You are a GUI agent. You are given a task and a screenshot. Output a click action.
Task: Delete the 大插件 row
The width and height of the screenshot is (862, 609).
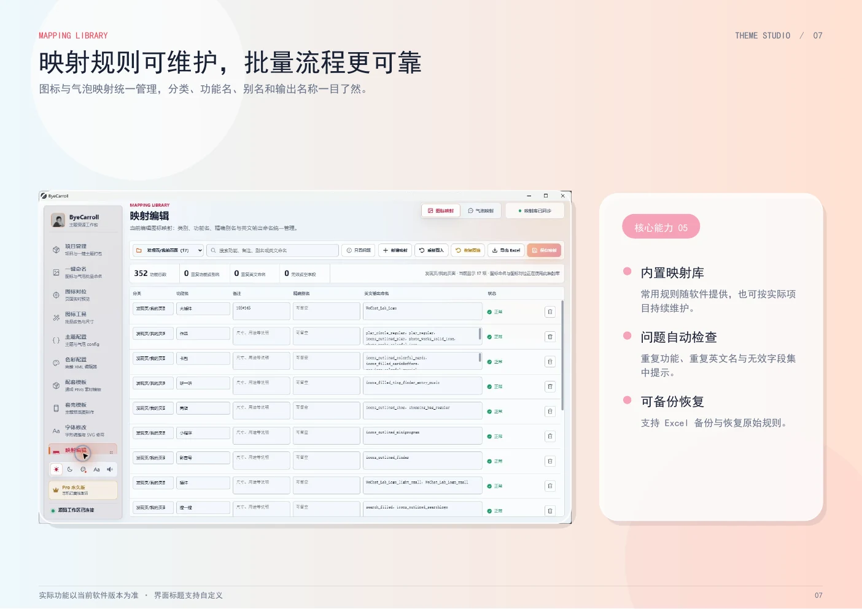550,312
